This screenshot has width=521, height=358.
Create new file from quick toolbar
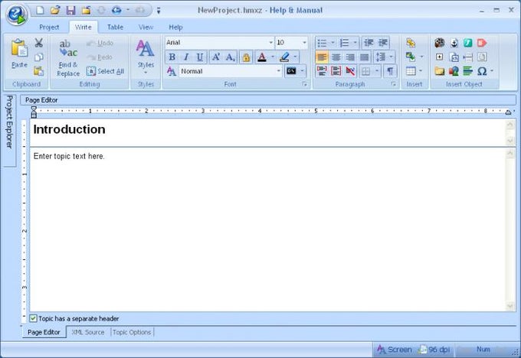[40, 10]
